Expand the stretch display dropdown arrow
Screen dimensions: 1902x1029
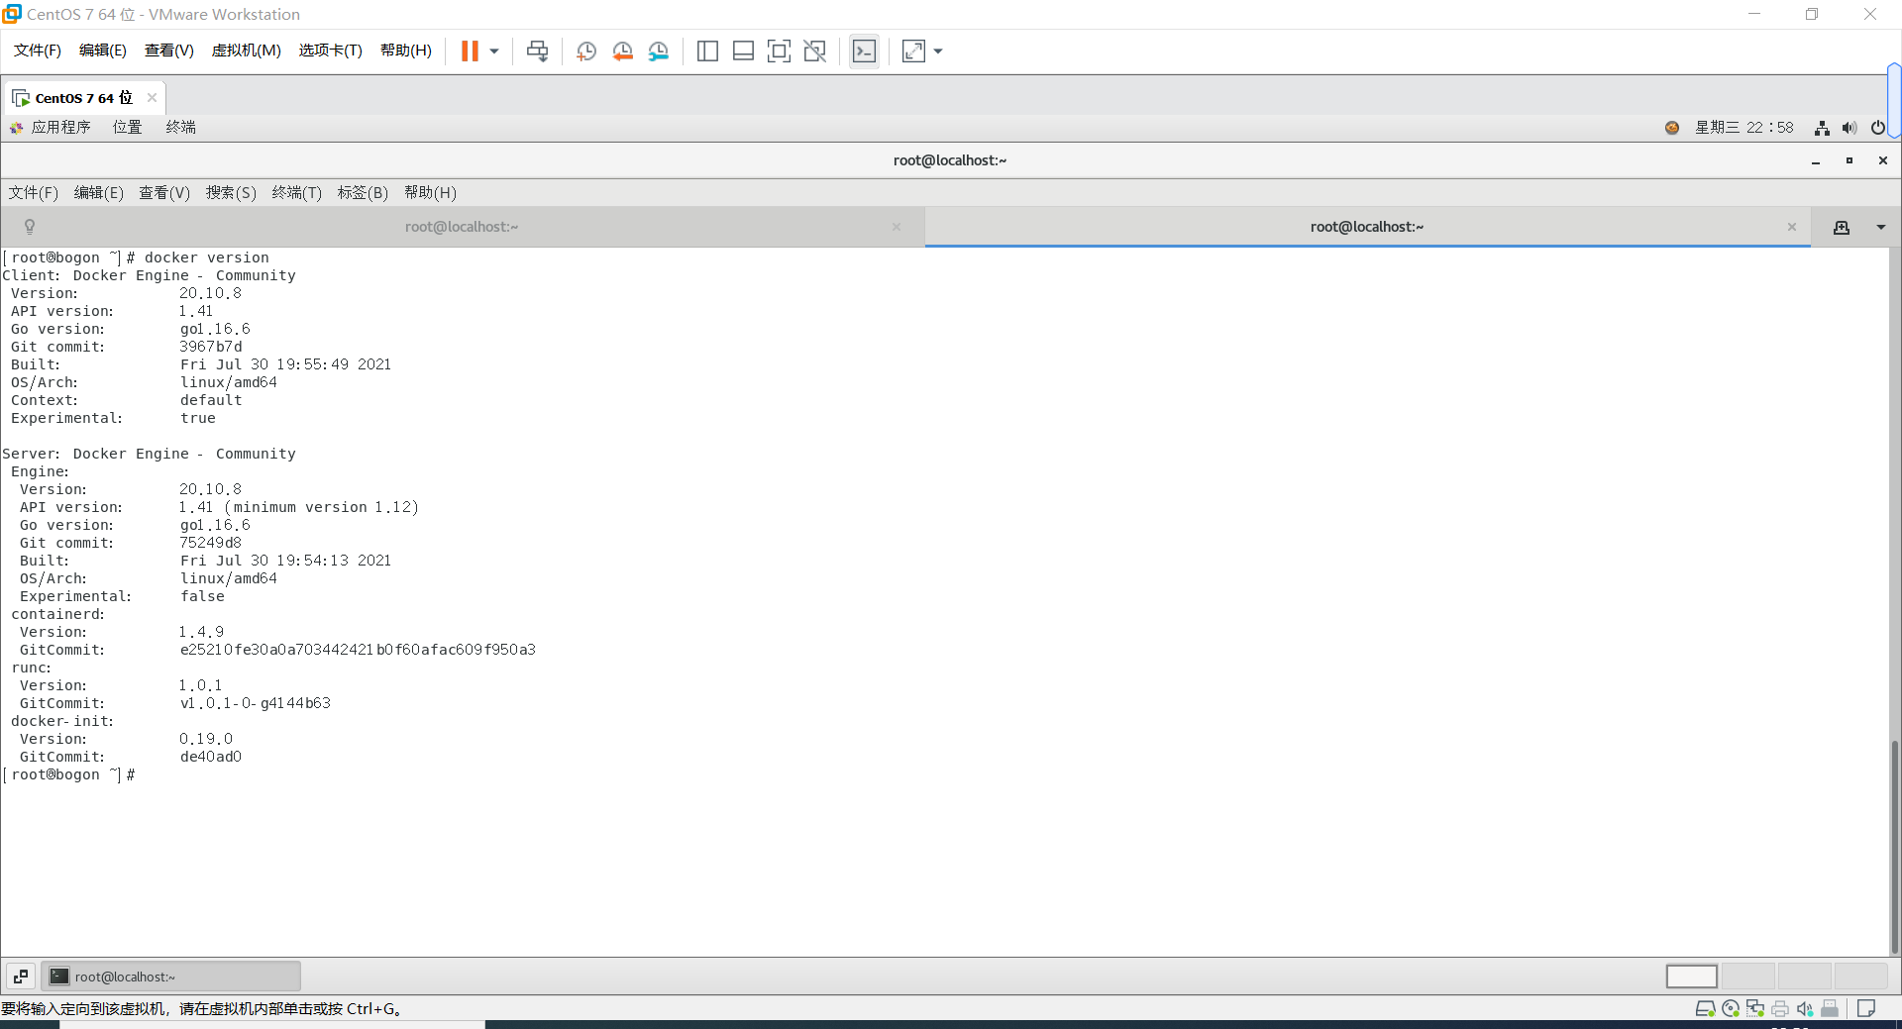tap(938, 51)
